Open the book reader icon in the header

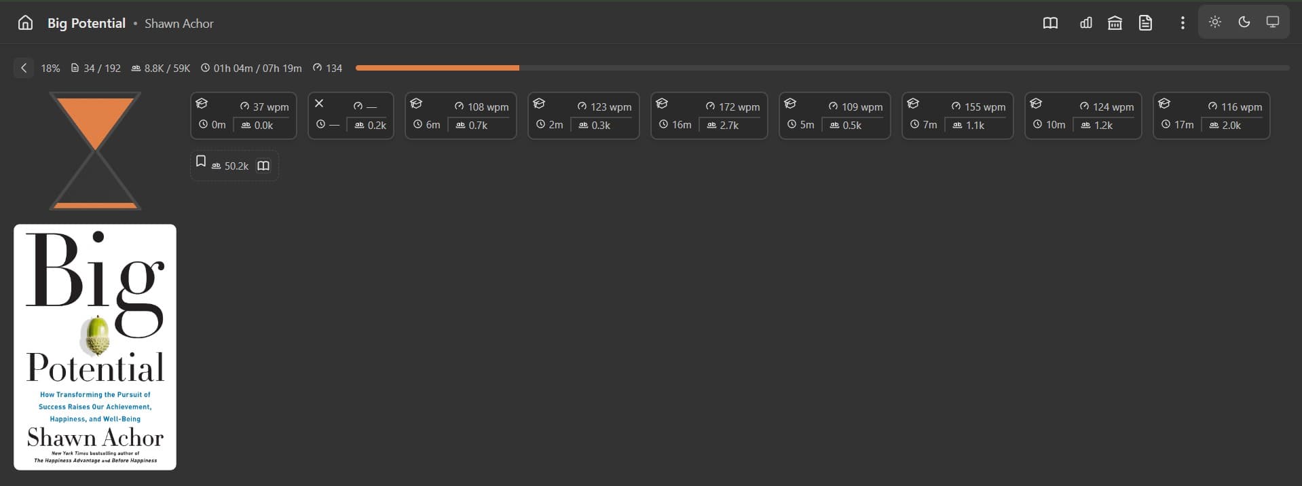click(1050, 23)
